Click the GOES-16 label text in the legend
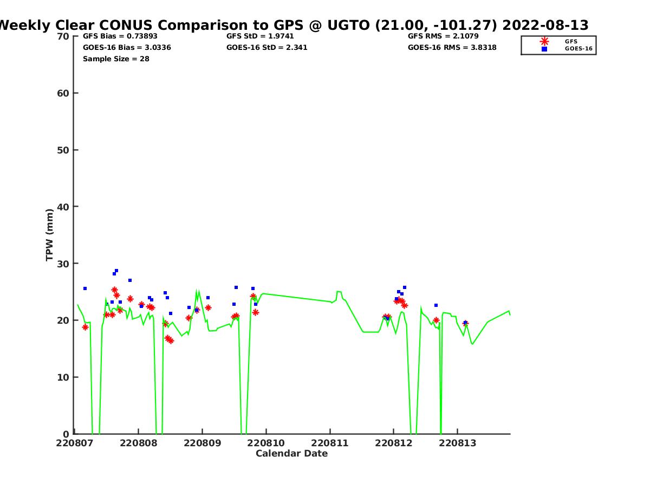The height and width of the screenshot is (488, 650). tap(578, 49)
